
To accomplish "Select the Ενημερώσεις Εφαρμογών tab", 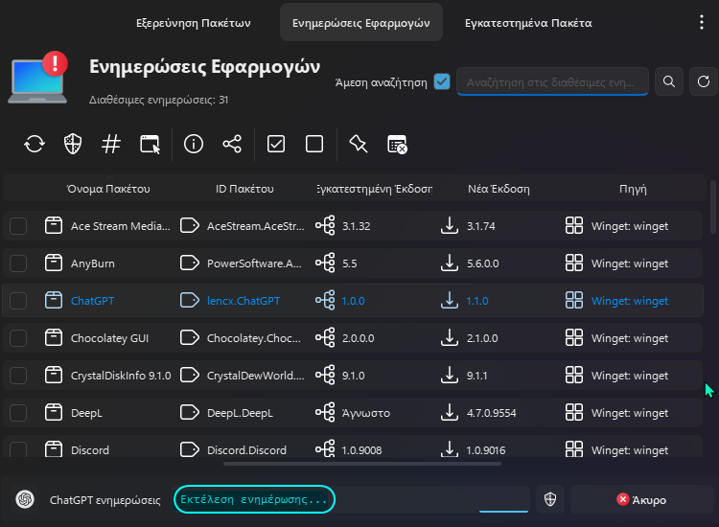I will [x=361, y=22].
